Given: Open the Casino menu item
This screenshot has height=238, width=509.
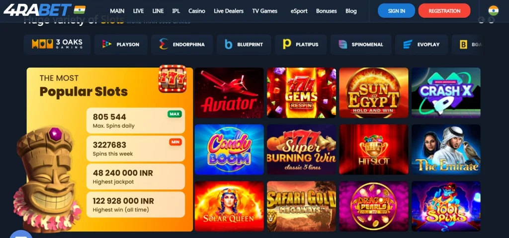Looking at the screenshot, I should [x=197, y=11].
